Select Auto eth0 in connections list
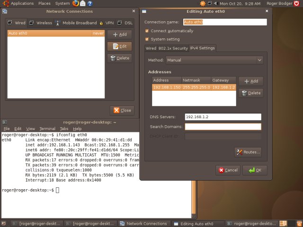This screenshot has height=227, width=303. point(56,33)
